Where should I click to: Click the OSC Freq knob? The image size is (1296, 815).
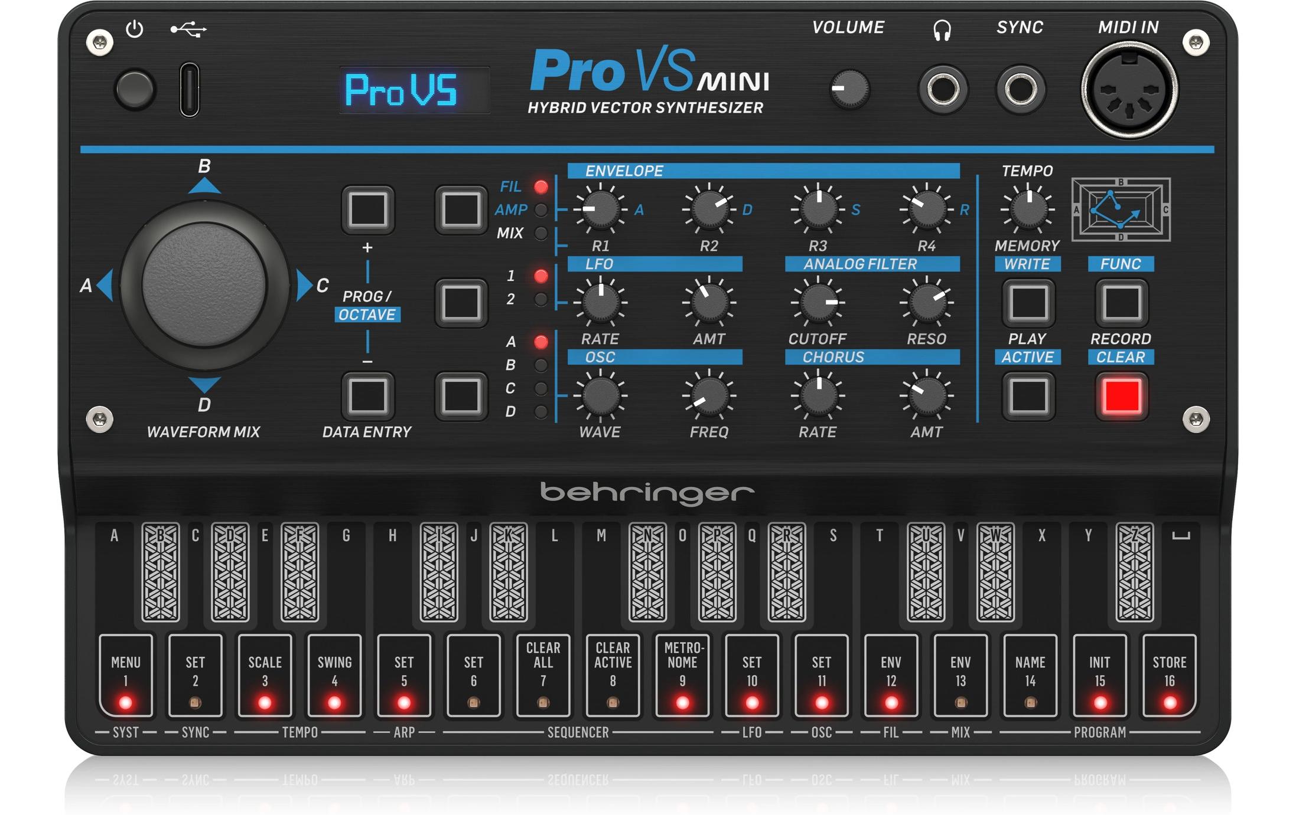click(x=709, y=395)
